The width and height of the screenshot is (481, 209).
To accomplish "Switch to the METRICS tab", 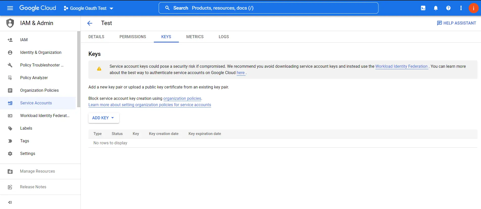I will [x=195, y=37].
